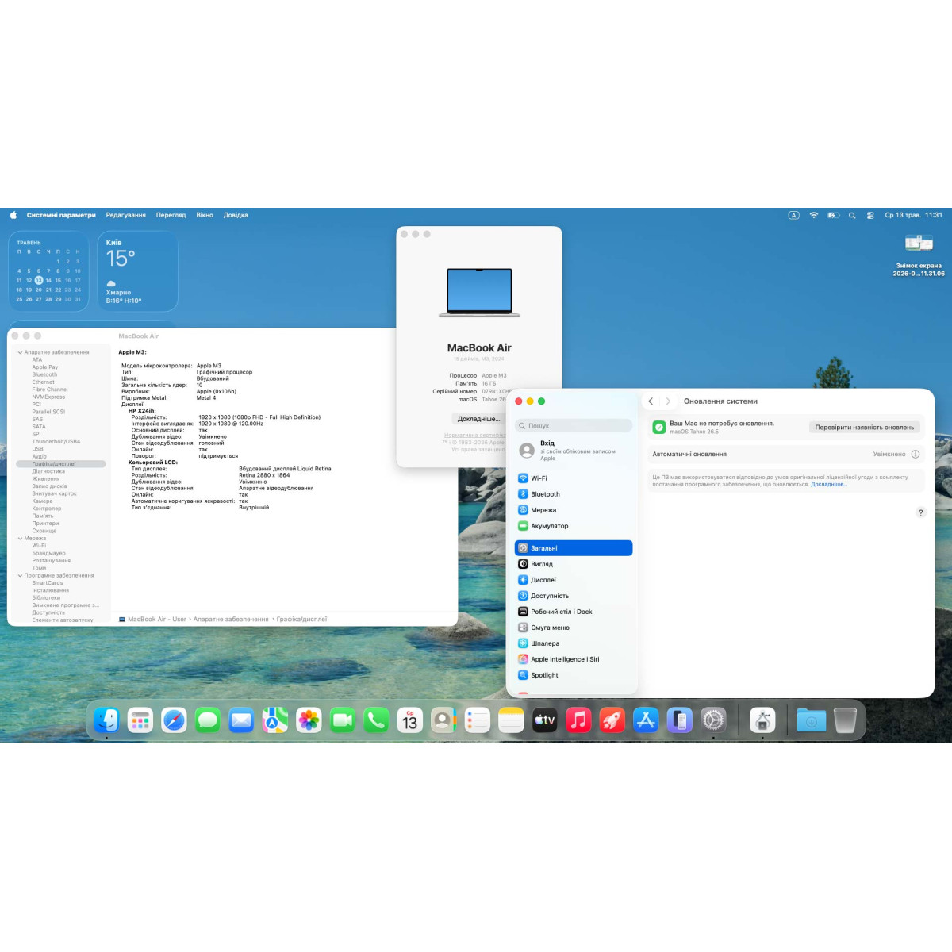Click Вхід Apple account sign-in row
Screen dimensions: 952x952
[574, 451]
